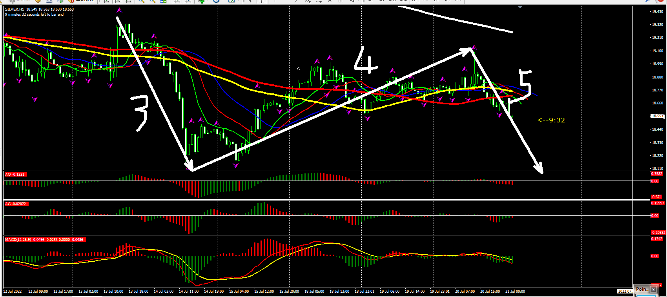The height and width of the screenshot is (297, 667).
Task: Click the Zoom In magnifier icon
Action: point(141,1)
